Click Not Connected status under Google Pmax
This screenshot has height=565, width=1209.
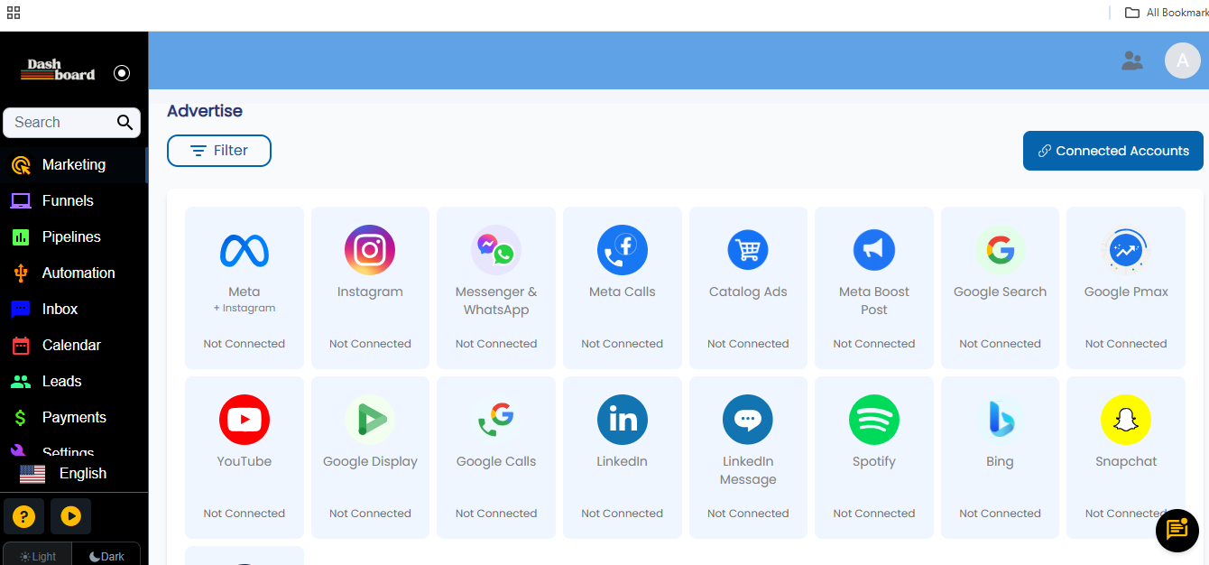click(x=1126, y=344)
